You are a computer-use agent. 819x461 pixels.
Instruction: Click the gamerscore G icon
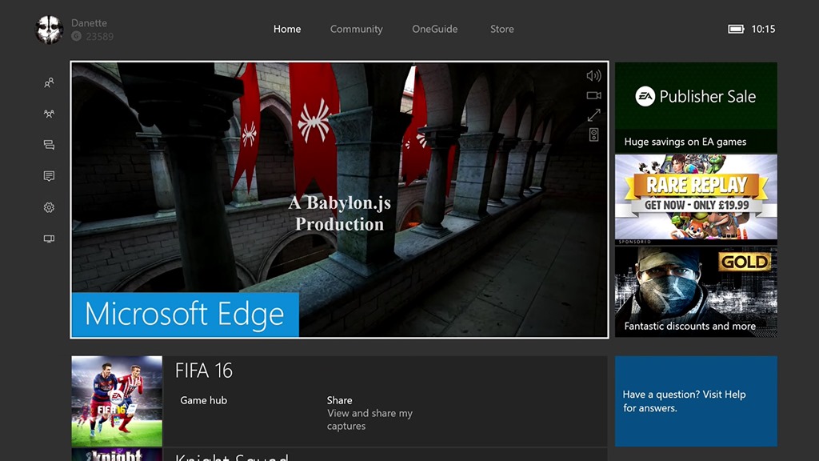coord(76,36)
